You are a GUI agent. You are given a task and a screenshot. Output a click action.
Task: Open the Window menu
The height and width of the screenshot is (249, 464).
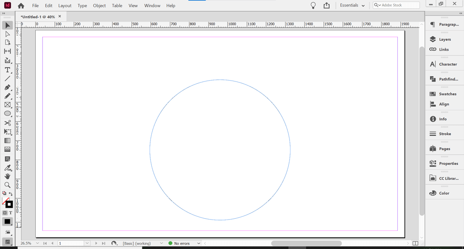[152, 6]
